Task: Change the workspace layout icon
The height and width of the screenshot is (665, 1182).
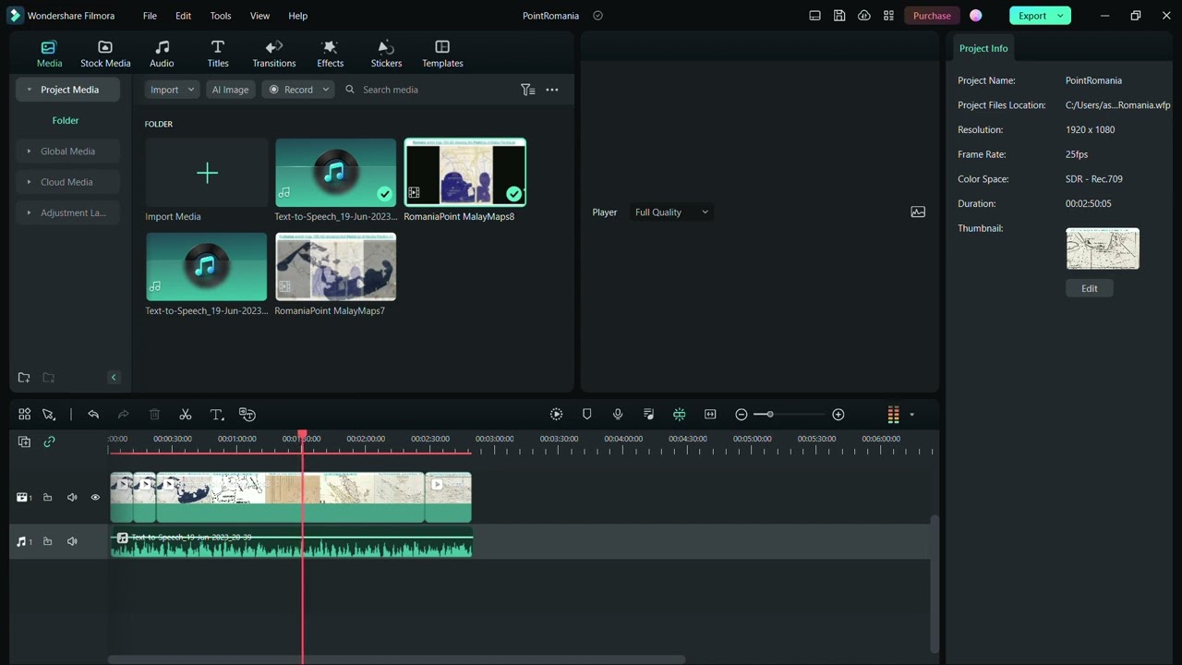Action: 814,16
